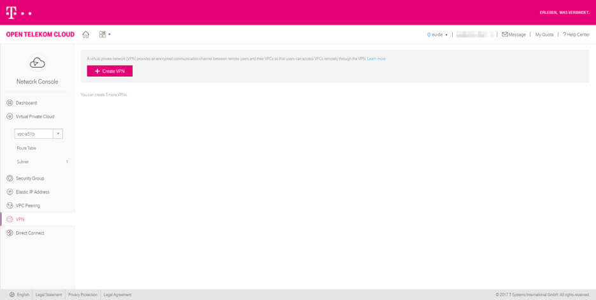
Task: Open the Message link
Action: [x=517, y=34]
